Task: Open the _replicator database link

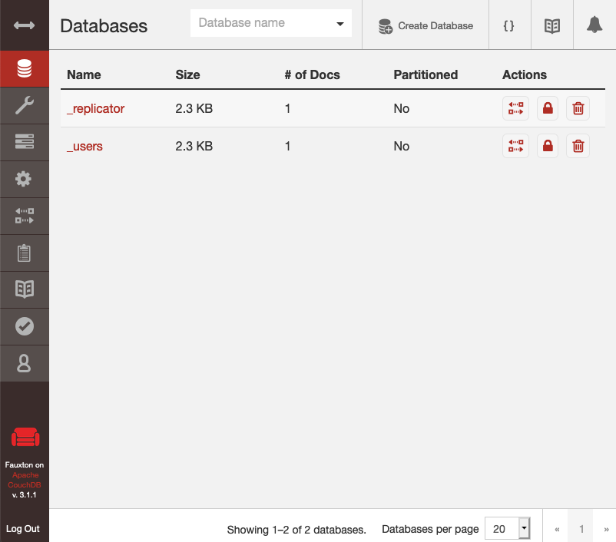Action: pos(95,108)
